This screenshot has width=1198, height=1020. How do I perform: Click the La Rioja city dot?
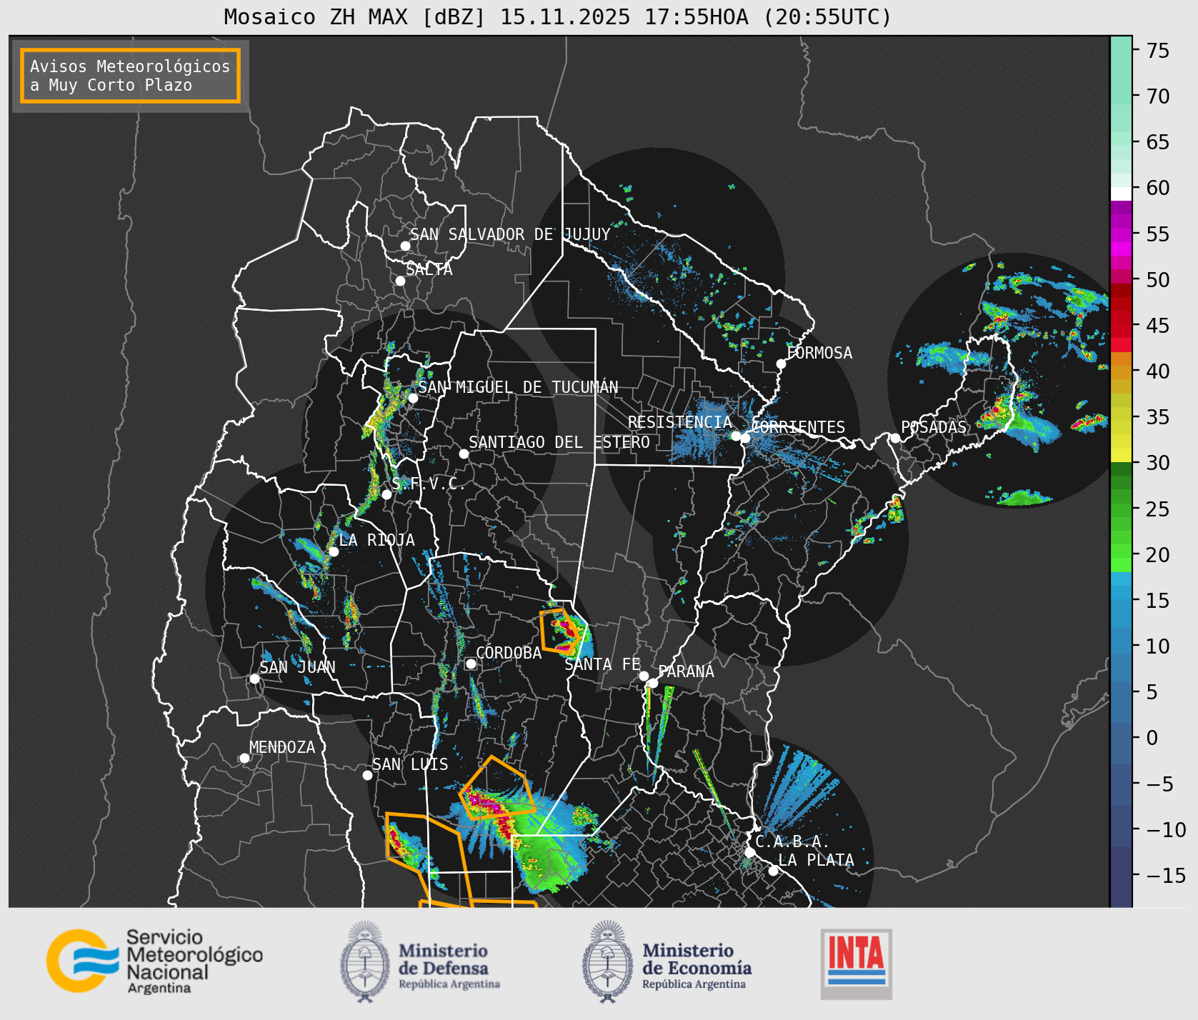[334, 551]
